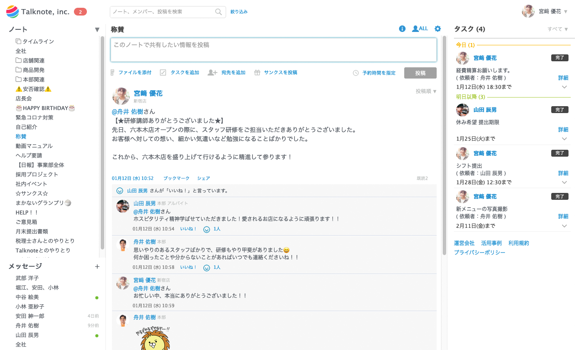
Task: Mark 新メニューの写真撮影 task as 完了
Action: pos(560,196)
